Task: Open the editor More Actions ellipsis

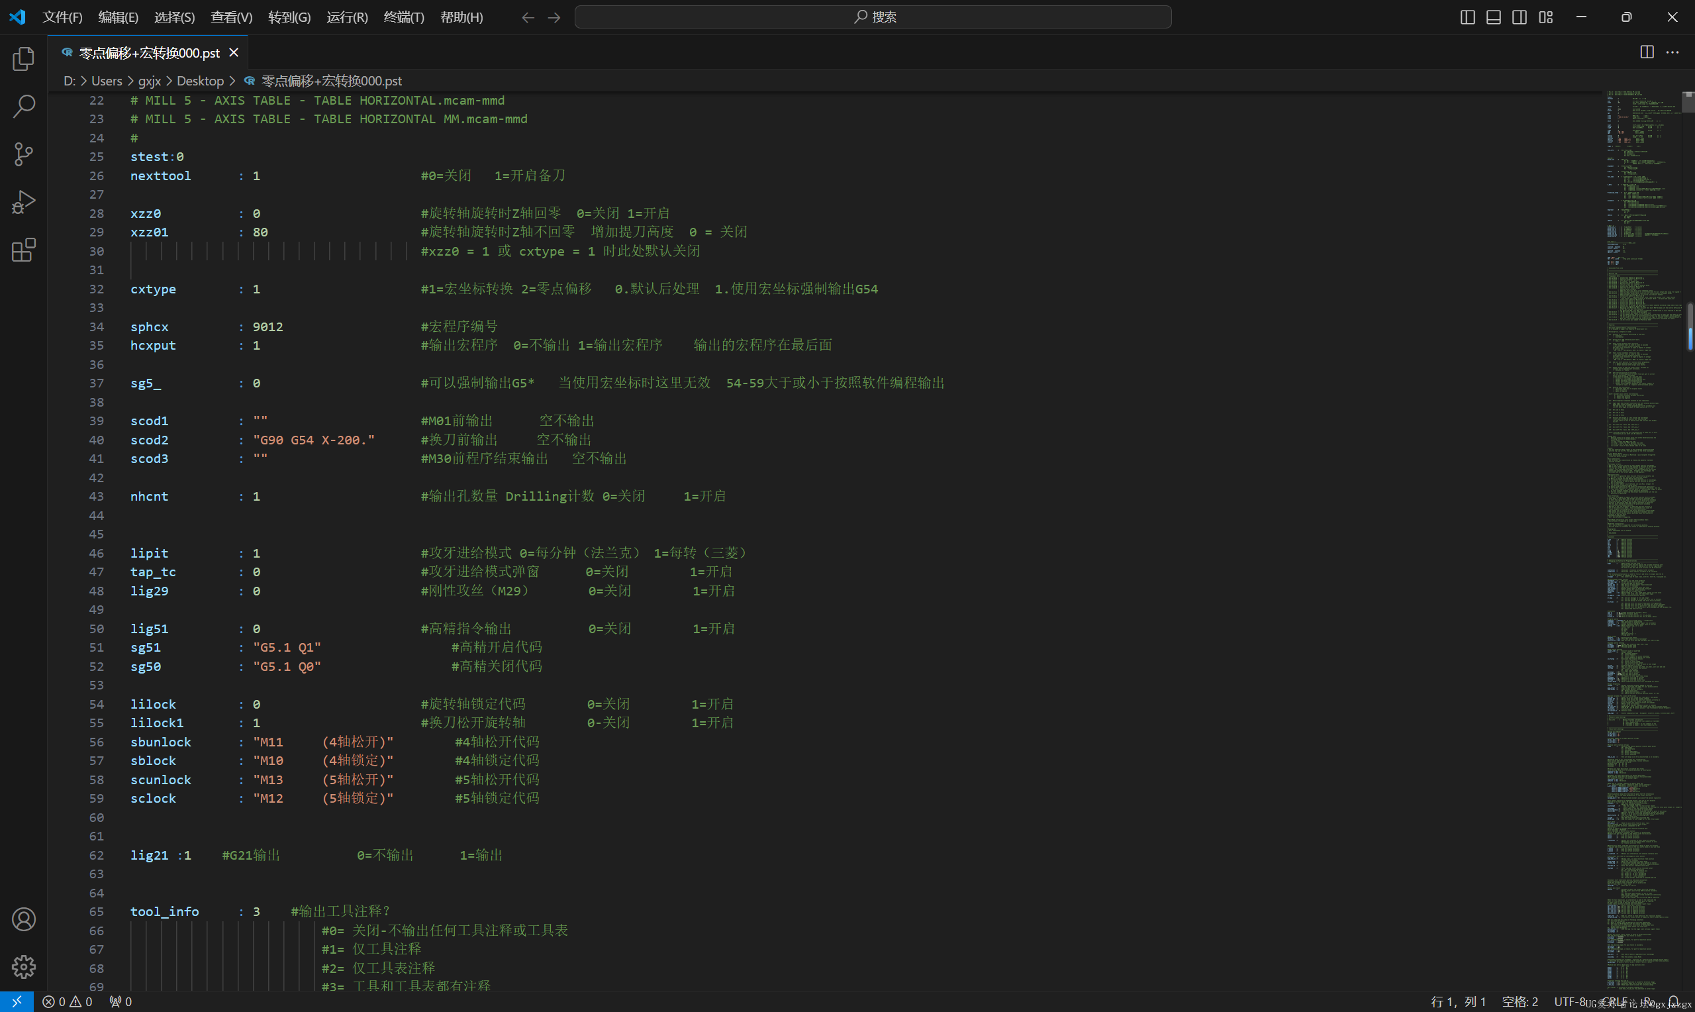Action: coord(1672,52)
